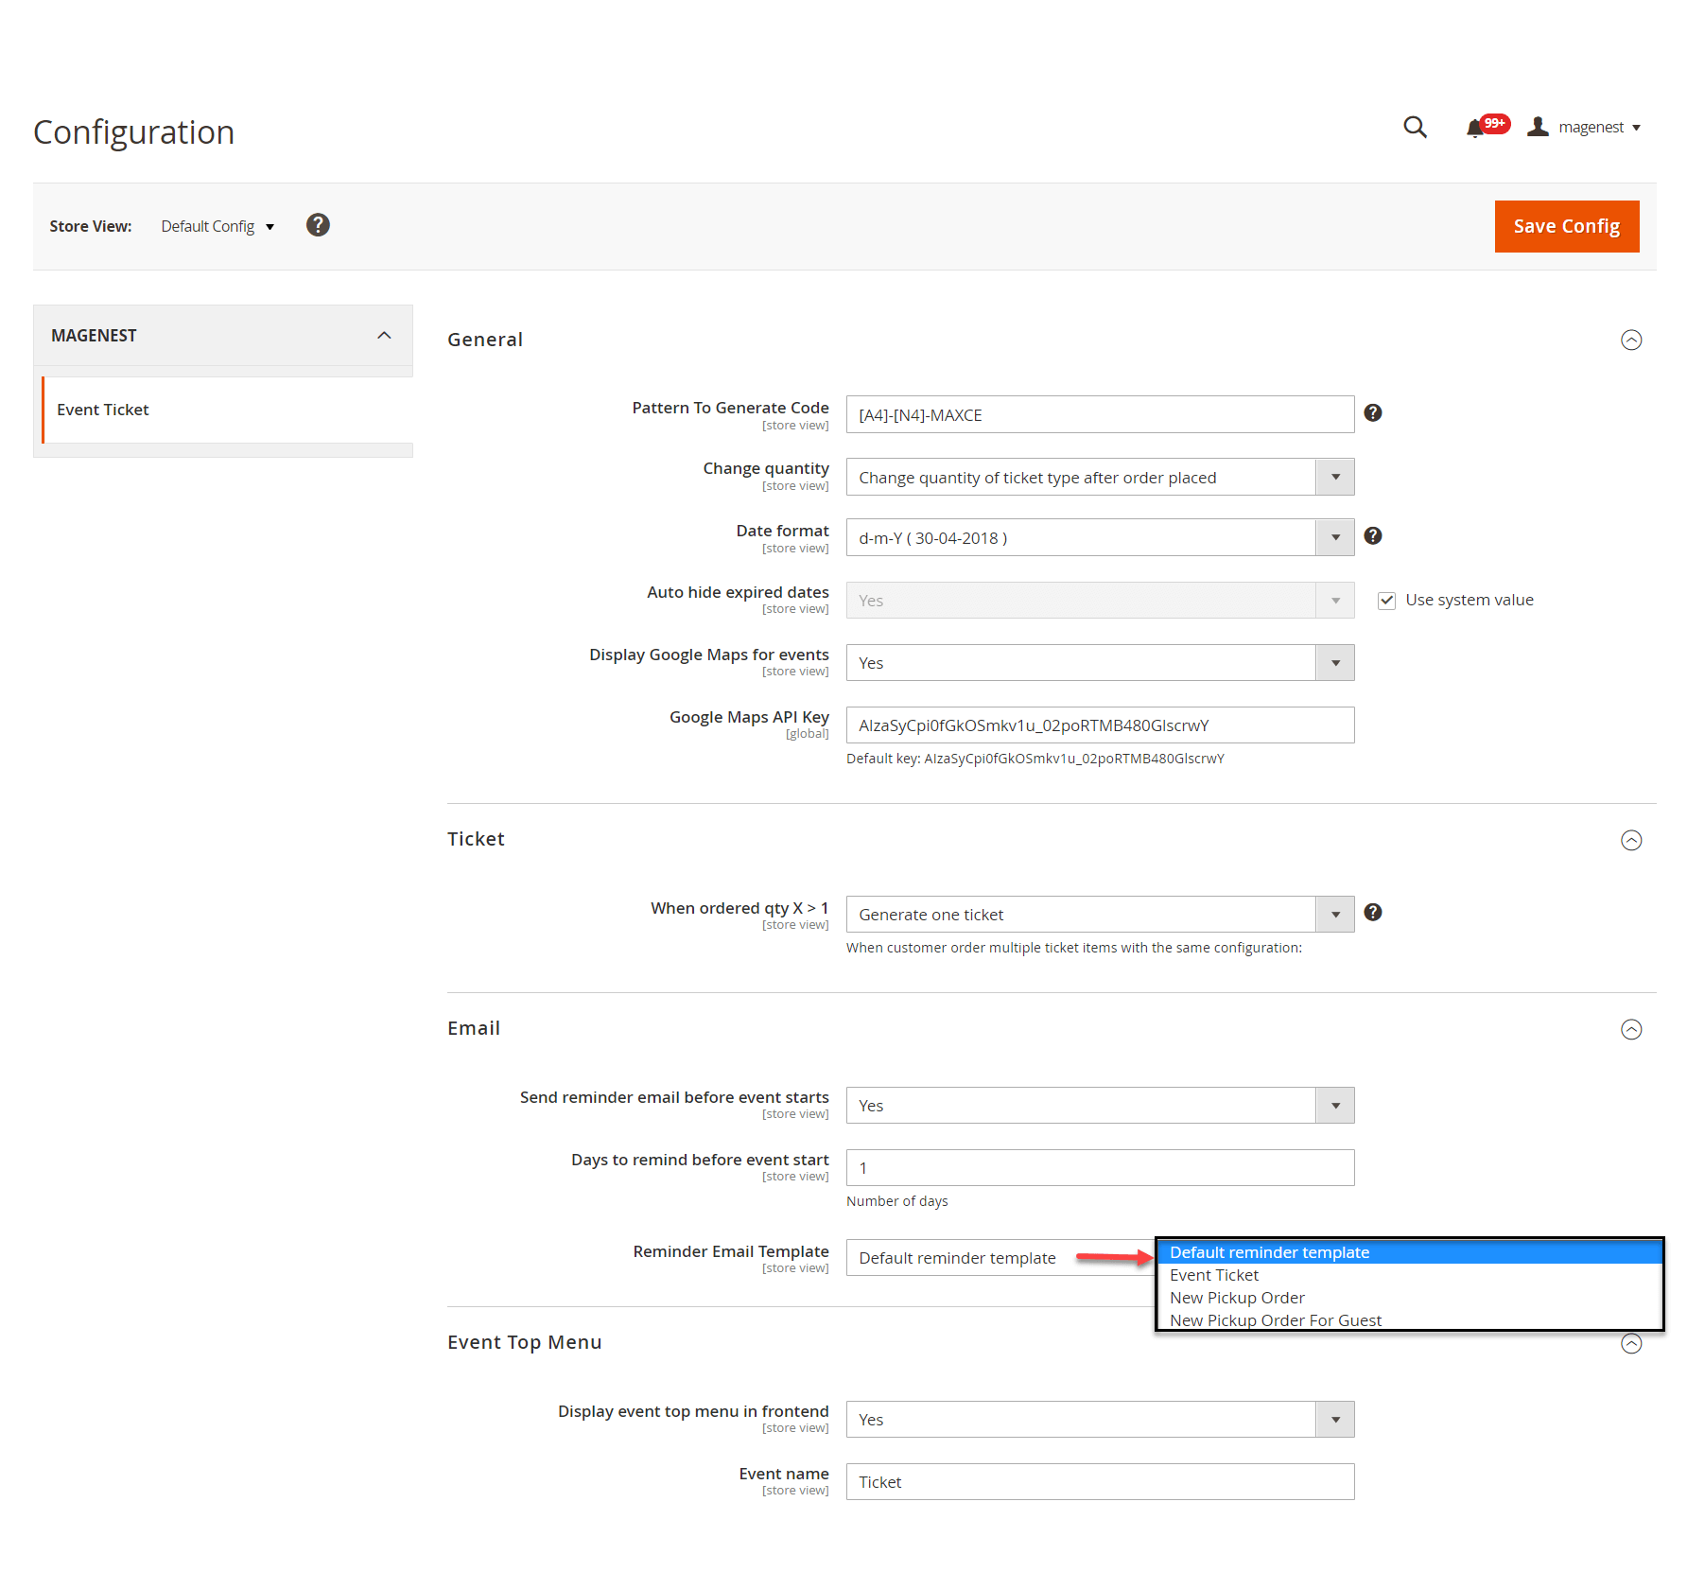This screenshot has width=1687, height=1572.
Task: Select Event Ticket in sidebar menu
Action: [x=103, y=410]
